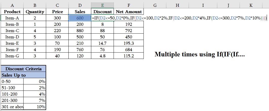
Task: Select the 0-50 criteria range cell
Action: coord(12,81)
